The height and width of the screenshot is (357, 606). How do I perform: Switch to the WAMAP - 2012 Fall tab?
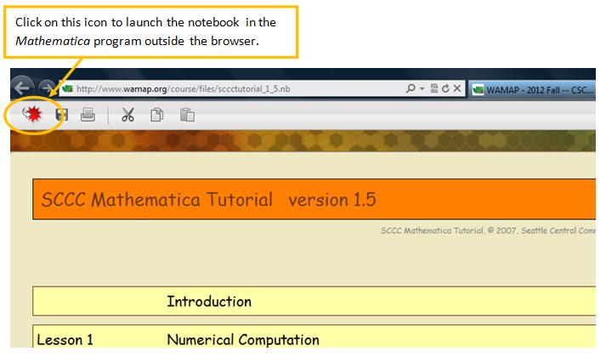click(x=532, y=89)
